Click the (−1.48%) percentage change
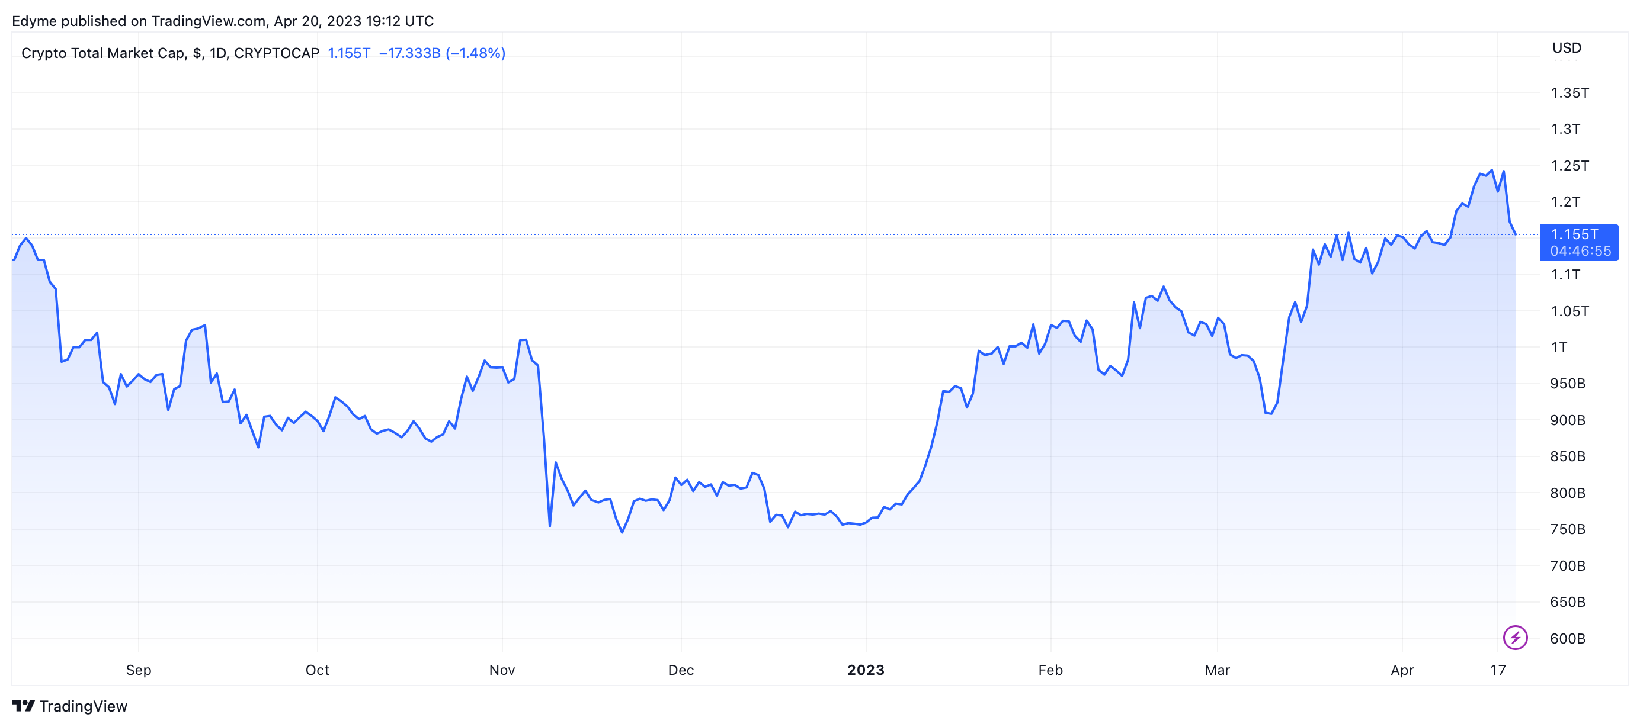The width and height of the screenshot is (1640, 727). [476, 53]
